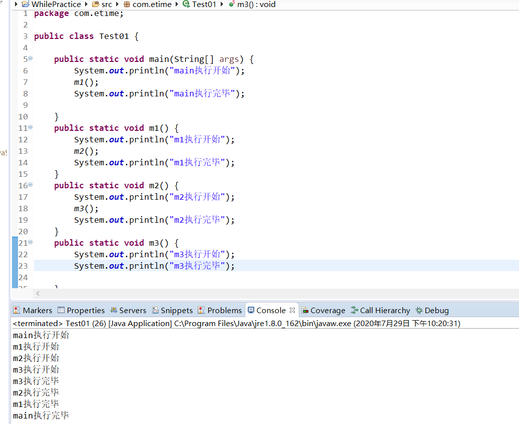Click the string "m3执行完毕" on line 23
The width and height of the screenshot is (519, 424).
[x=197, y=266]
